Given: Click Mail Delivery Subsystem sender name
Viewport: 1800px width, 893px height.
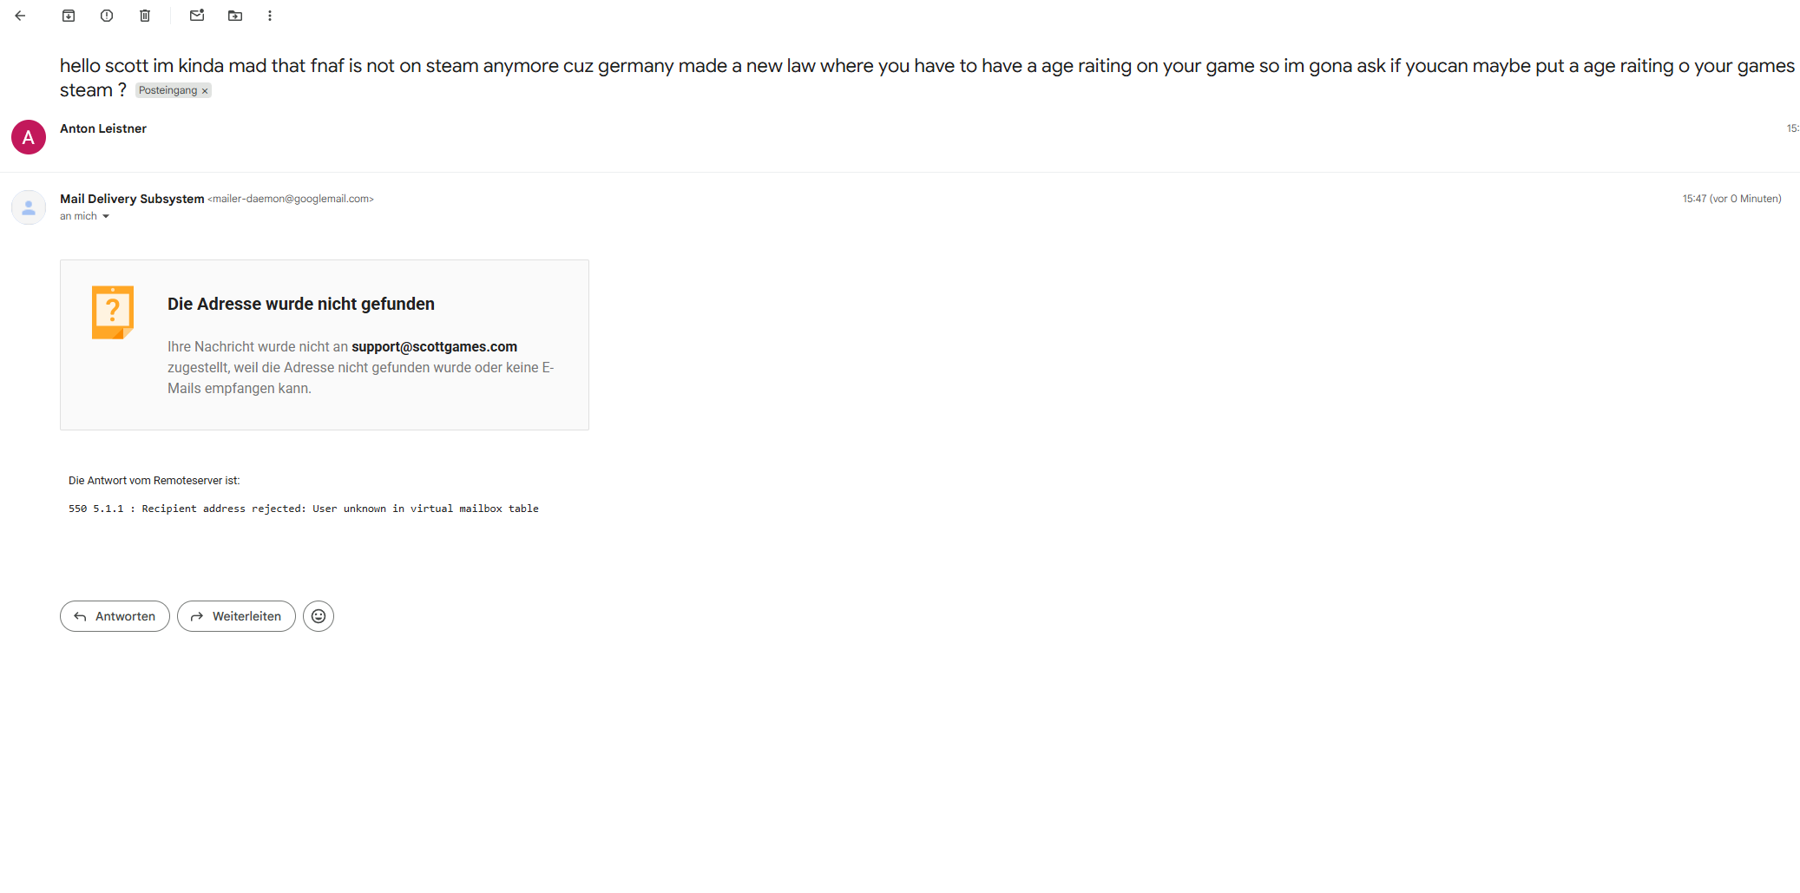Looking at the screenshot, I should tap(132, 199).
